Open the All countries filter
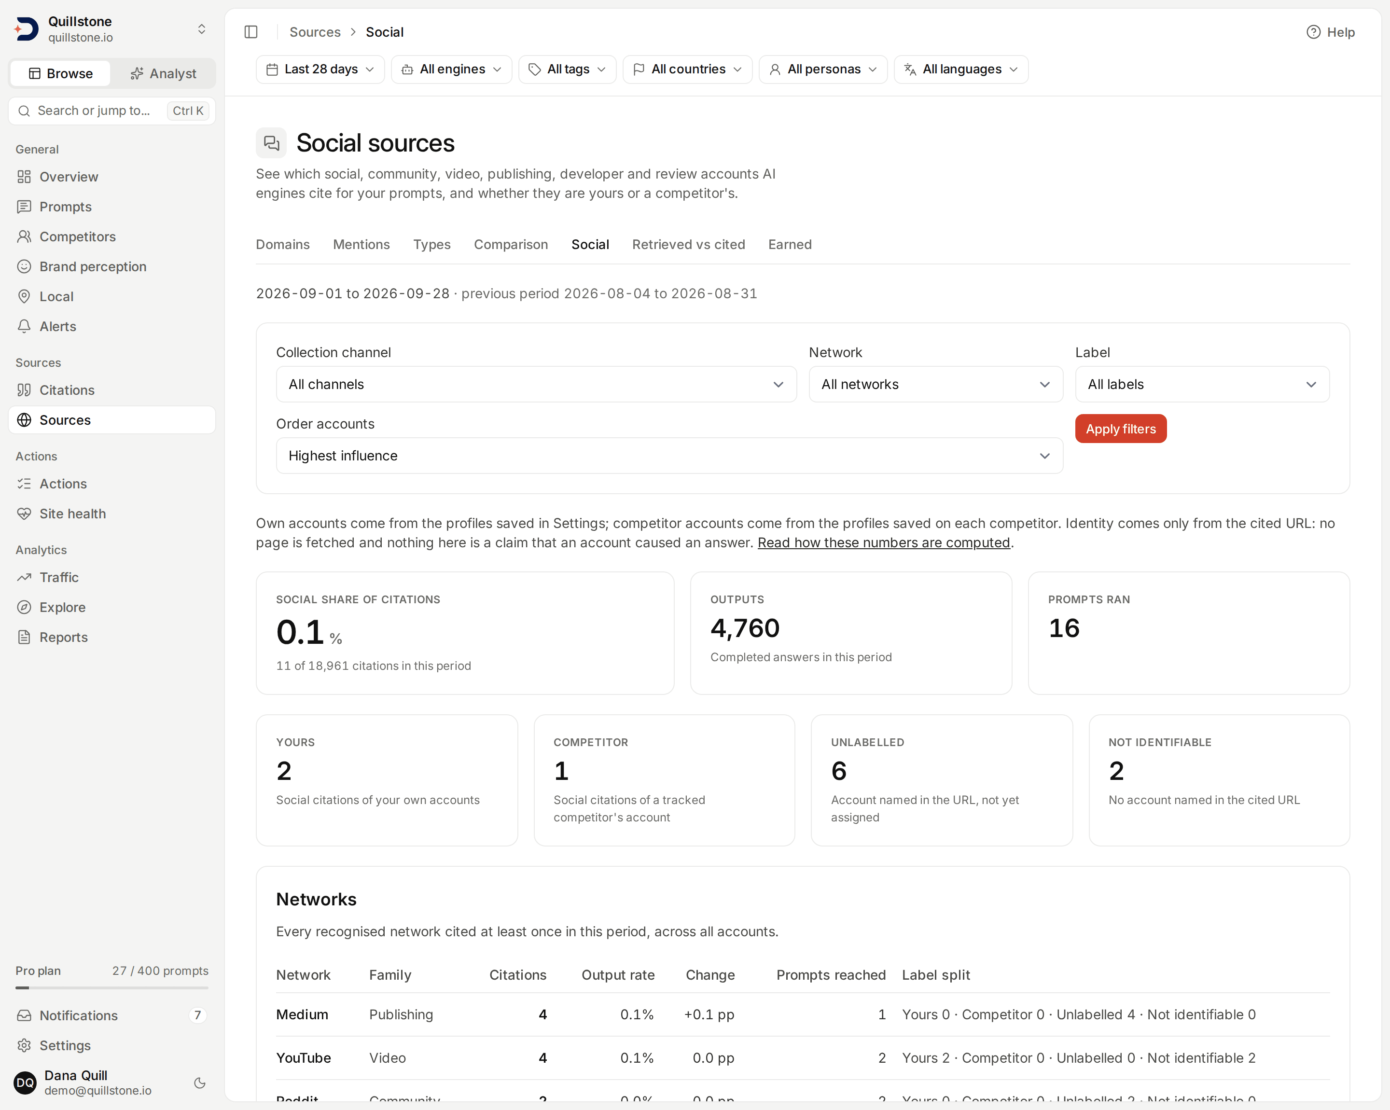This screenshot has height=1110, width=1390. pos(687,69)
